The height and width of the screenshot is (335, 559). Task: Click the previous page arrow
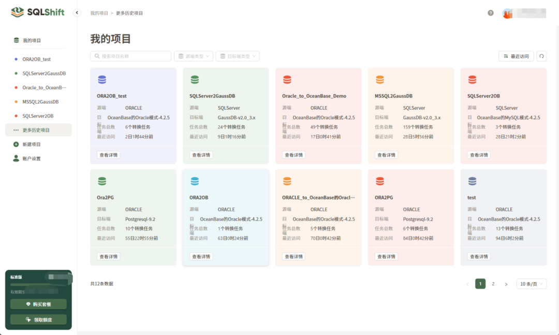[467, 284]
